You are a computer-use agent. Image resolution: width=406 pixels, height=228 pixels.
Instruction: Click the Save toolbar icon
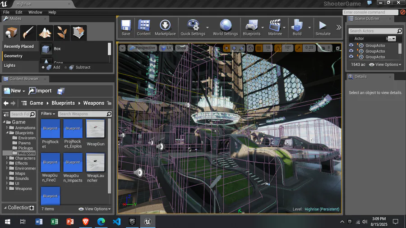[x=126, y=27]
